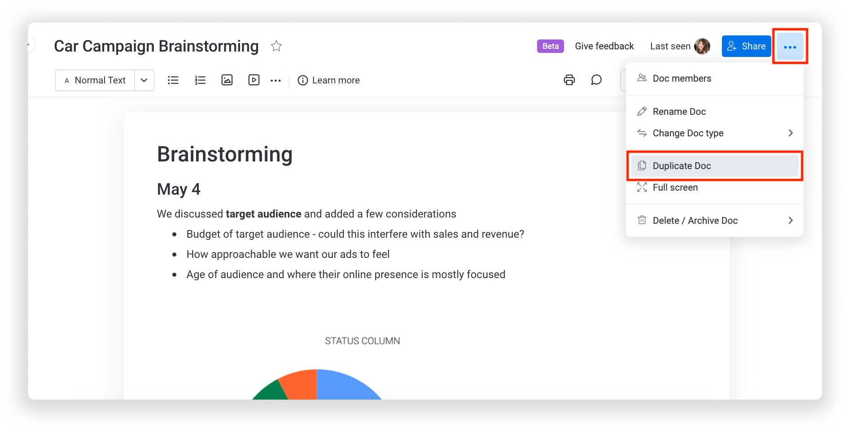848x431 pixels.
Task: Click the Brainstorming heading
Action: pyautogui.click(x=225, y=155)
